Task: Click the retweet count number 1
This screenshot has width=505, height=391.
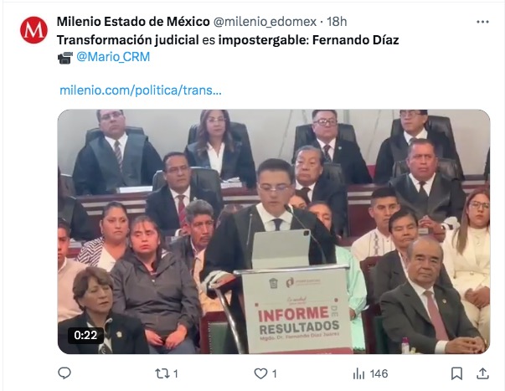Action: coord(176,374)
